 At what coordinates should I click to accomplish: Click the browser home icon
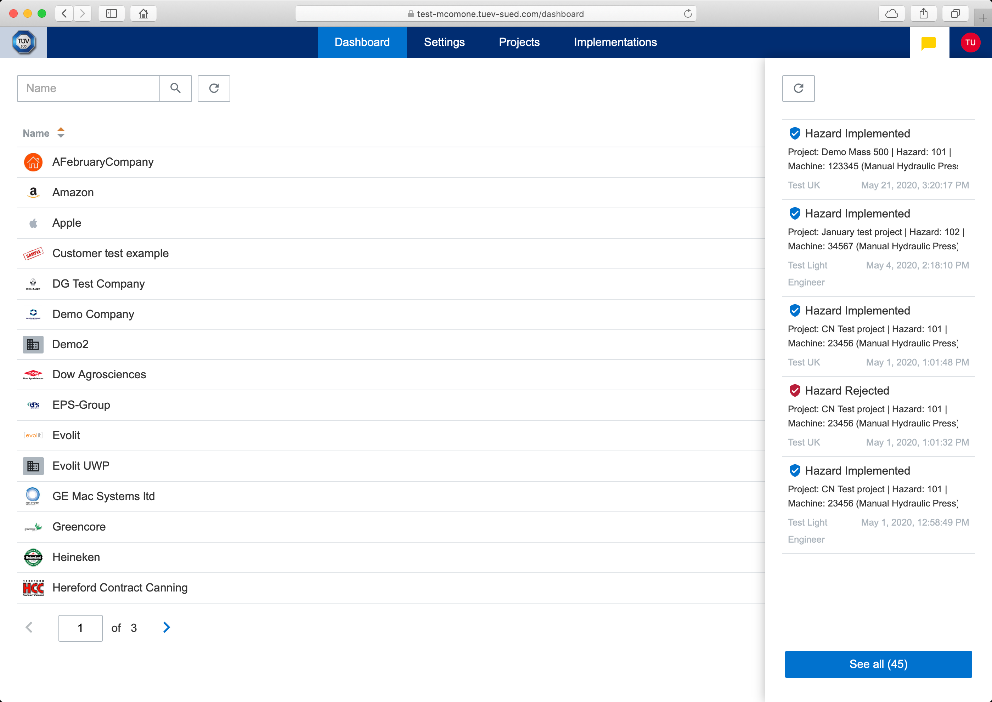coord(143,13)
